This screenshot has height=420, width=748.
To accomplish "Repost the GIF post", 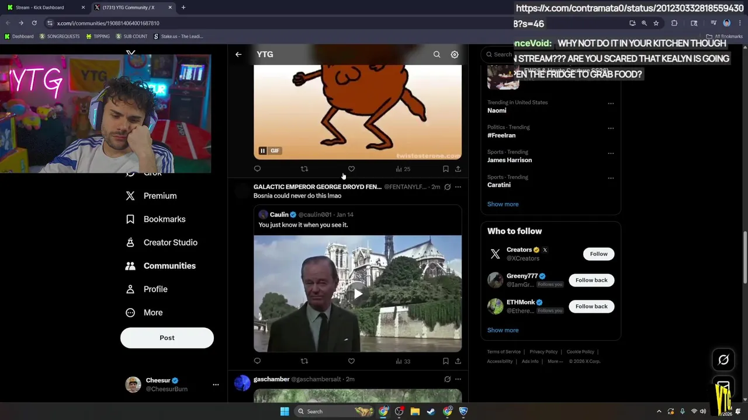I will click(304, 169).
